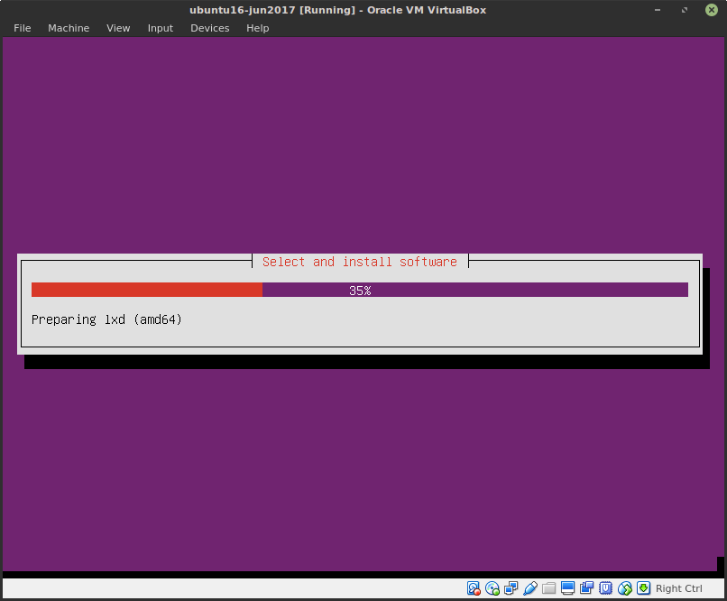The height and width of the screenshot is (601, 727).
Task: Open the shared folders status icon
Action: [x=549, y=587]
